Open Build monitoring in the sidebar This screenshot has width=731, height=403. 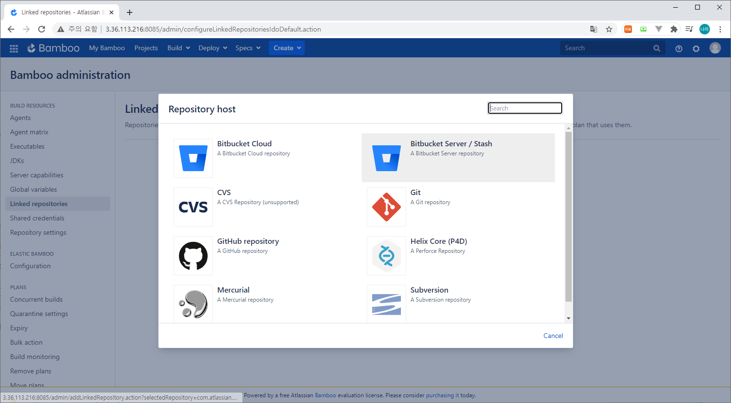35,357
